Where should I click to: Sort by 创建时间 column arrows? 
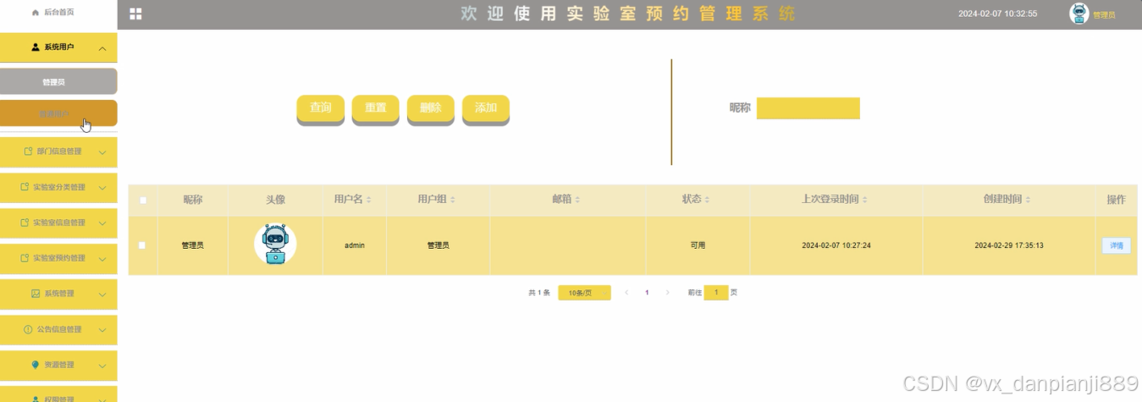[x=1027, y=200]
